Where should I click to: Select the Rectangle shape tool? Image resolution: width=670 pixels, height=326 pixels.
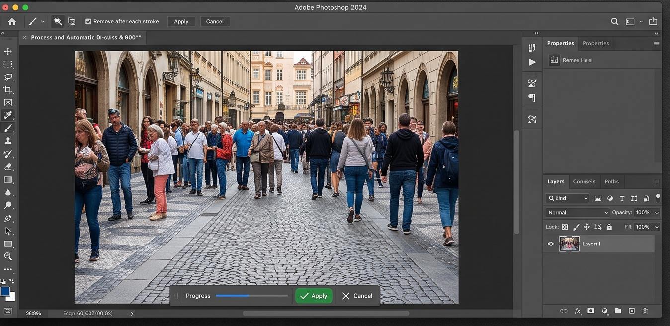(8, 244)
